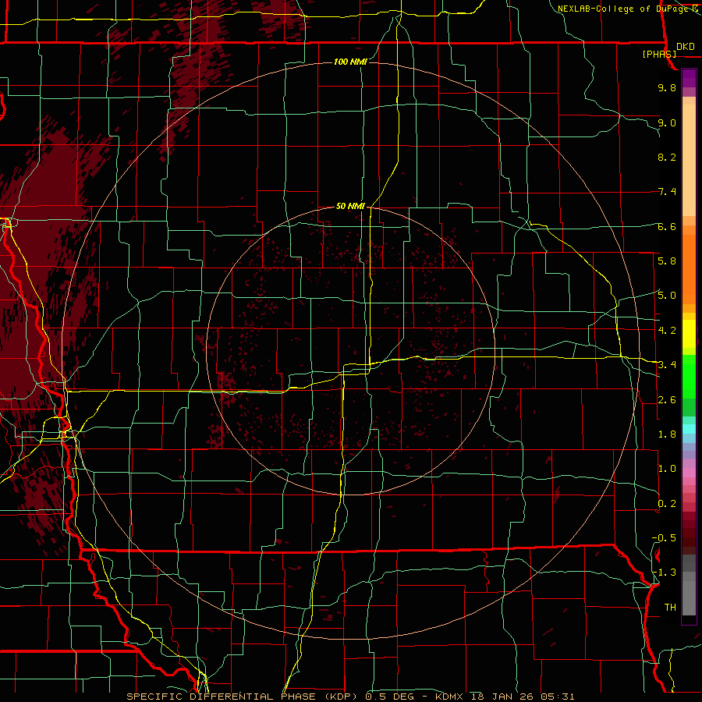The image size is (702, 702).
Task: Click the cyan segment of the color bar
Action: tap(689, 429)
